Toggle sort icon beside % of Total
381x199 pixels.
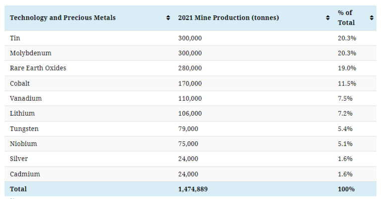click(x=372, y=18)
